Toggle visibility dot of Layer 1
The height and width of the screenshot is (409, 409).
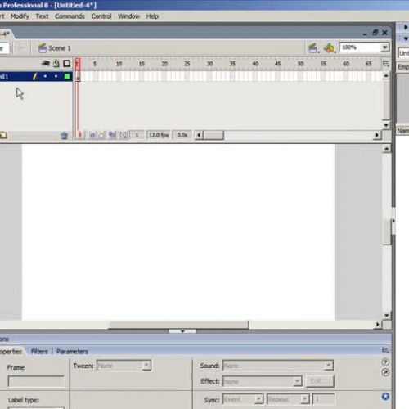click(x=45, y=77)
